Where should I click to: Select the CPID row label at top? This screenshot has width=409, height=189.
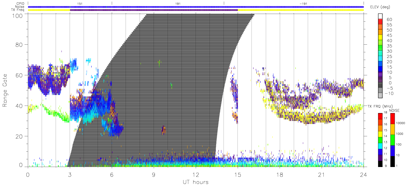[21, 3]
